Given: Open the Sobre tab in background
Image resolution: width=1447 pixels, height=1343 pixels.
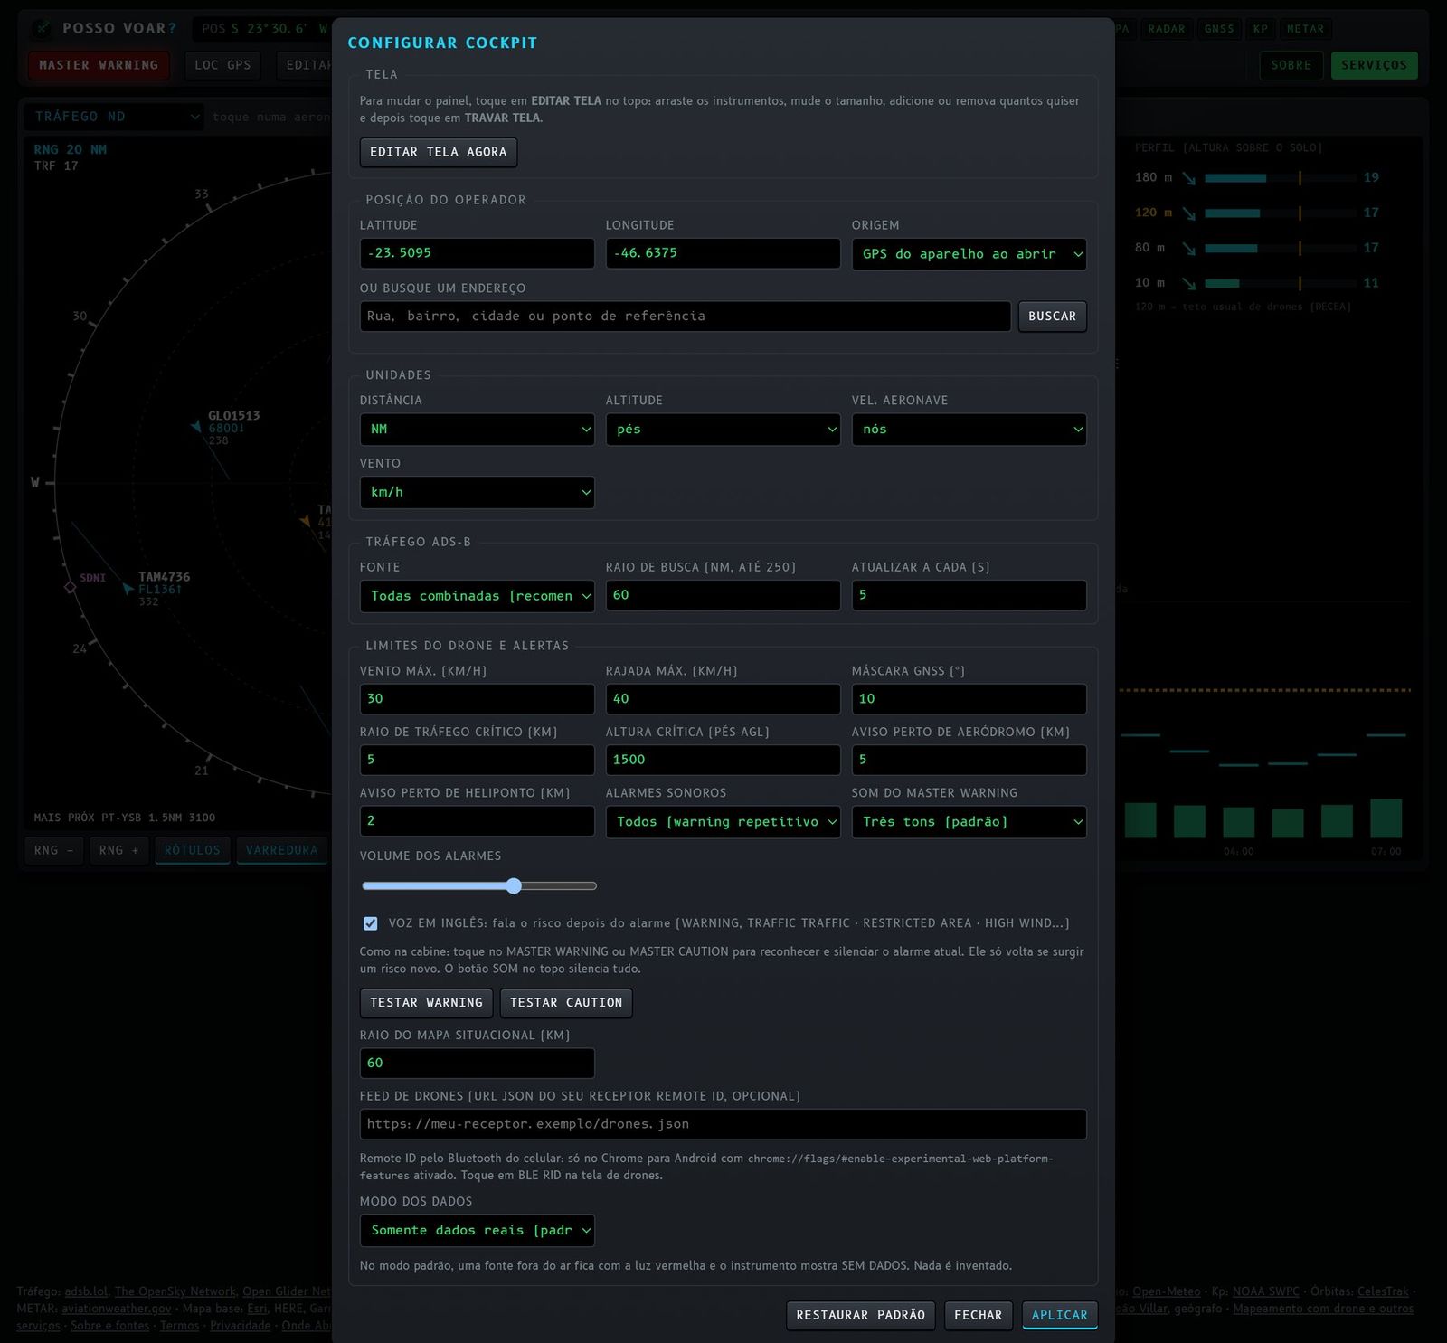Looking at the screenshot, I should pos(1291,65).
